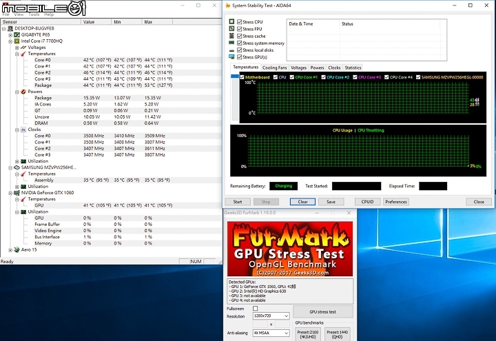Click the Start button in AIDA64
Screen dimensions: 496x341
pyautogui.click(x=238, y=202)
